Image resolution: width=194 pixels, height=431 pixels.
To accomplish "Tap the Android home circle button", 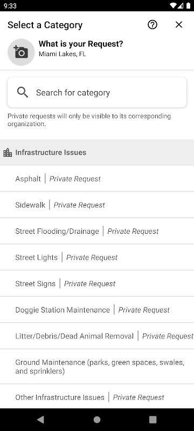I will point(97,420).
